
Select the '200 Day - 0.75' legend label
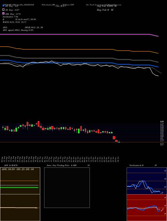13,14
